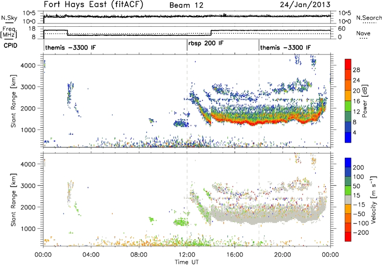Click the 'Time UT' axis title
This screenshot has width=382, height=265.
tap(187, 262)
